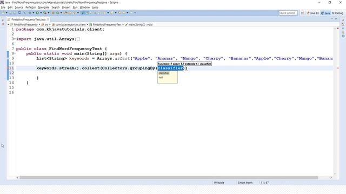The height and width of the screenshot is (194, 346).
Task: Click highlighted classifier argument in the code
Action: (x=171, y=68)
